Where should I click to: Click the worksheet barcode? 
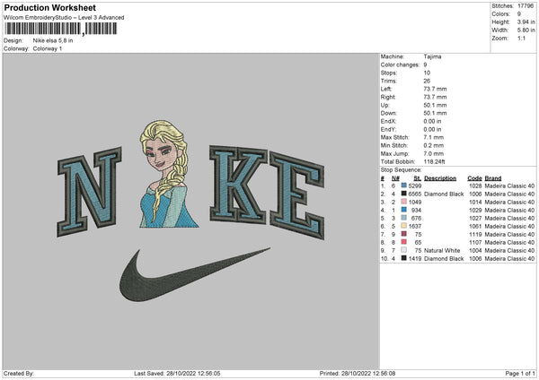pos(61,29)
